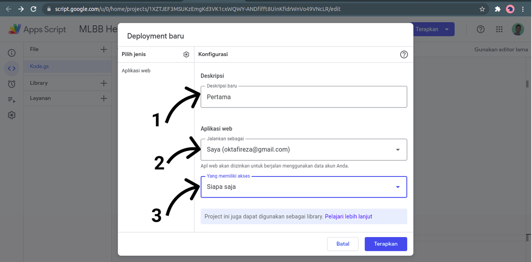Open the Google apps grid icon
This screenshot has height=262, width=532.
coord(500,29)
